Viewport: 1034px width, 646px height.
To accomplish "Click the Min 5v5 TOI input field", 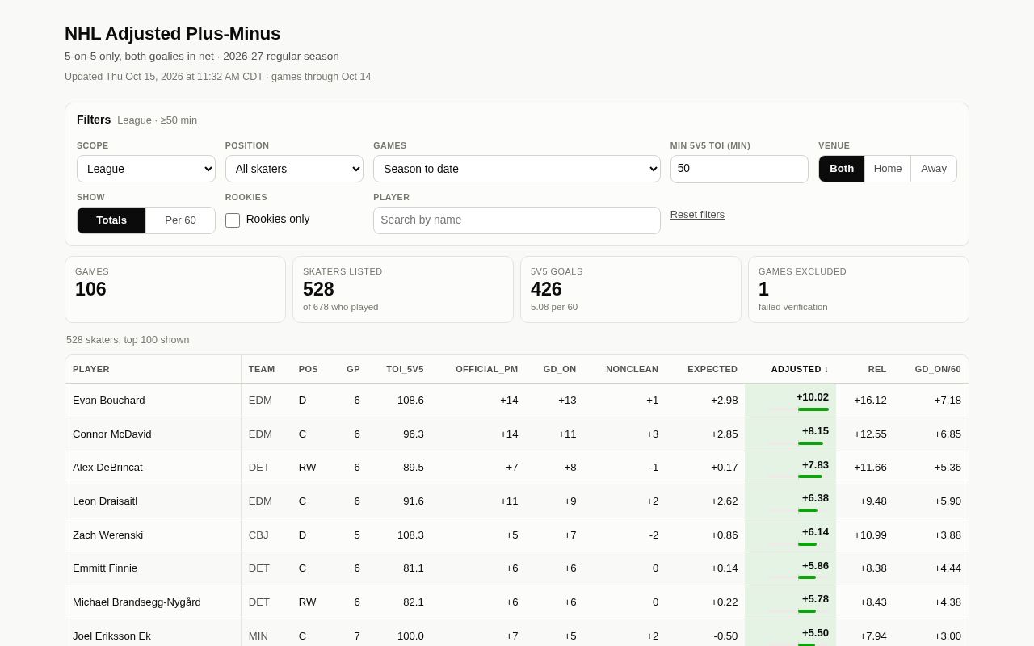I will [739, 169].
